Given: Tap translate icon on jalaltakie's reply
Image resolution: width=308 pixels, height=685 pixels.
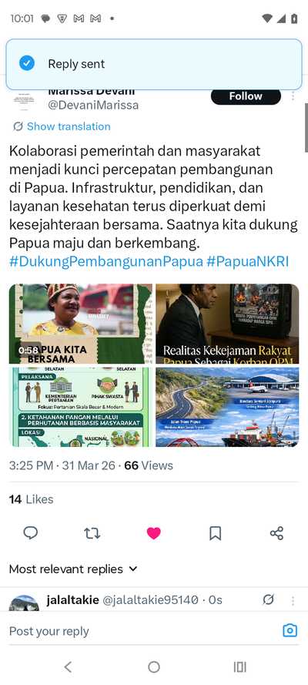Looking at the screenshot, I should tap(268, 599).
